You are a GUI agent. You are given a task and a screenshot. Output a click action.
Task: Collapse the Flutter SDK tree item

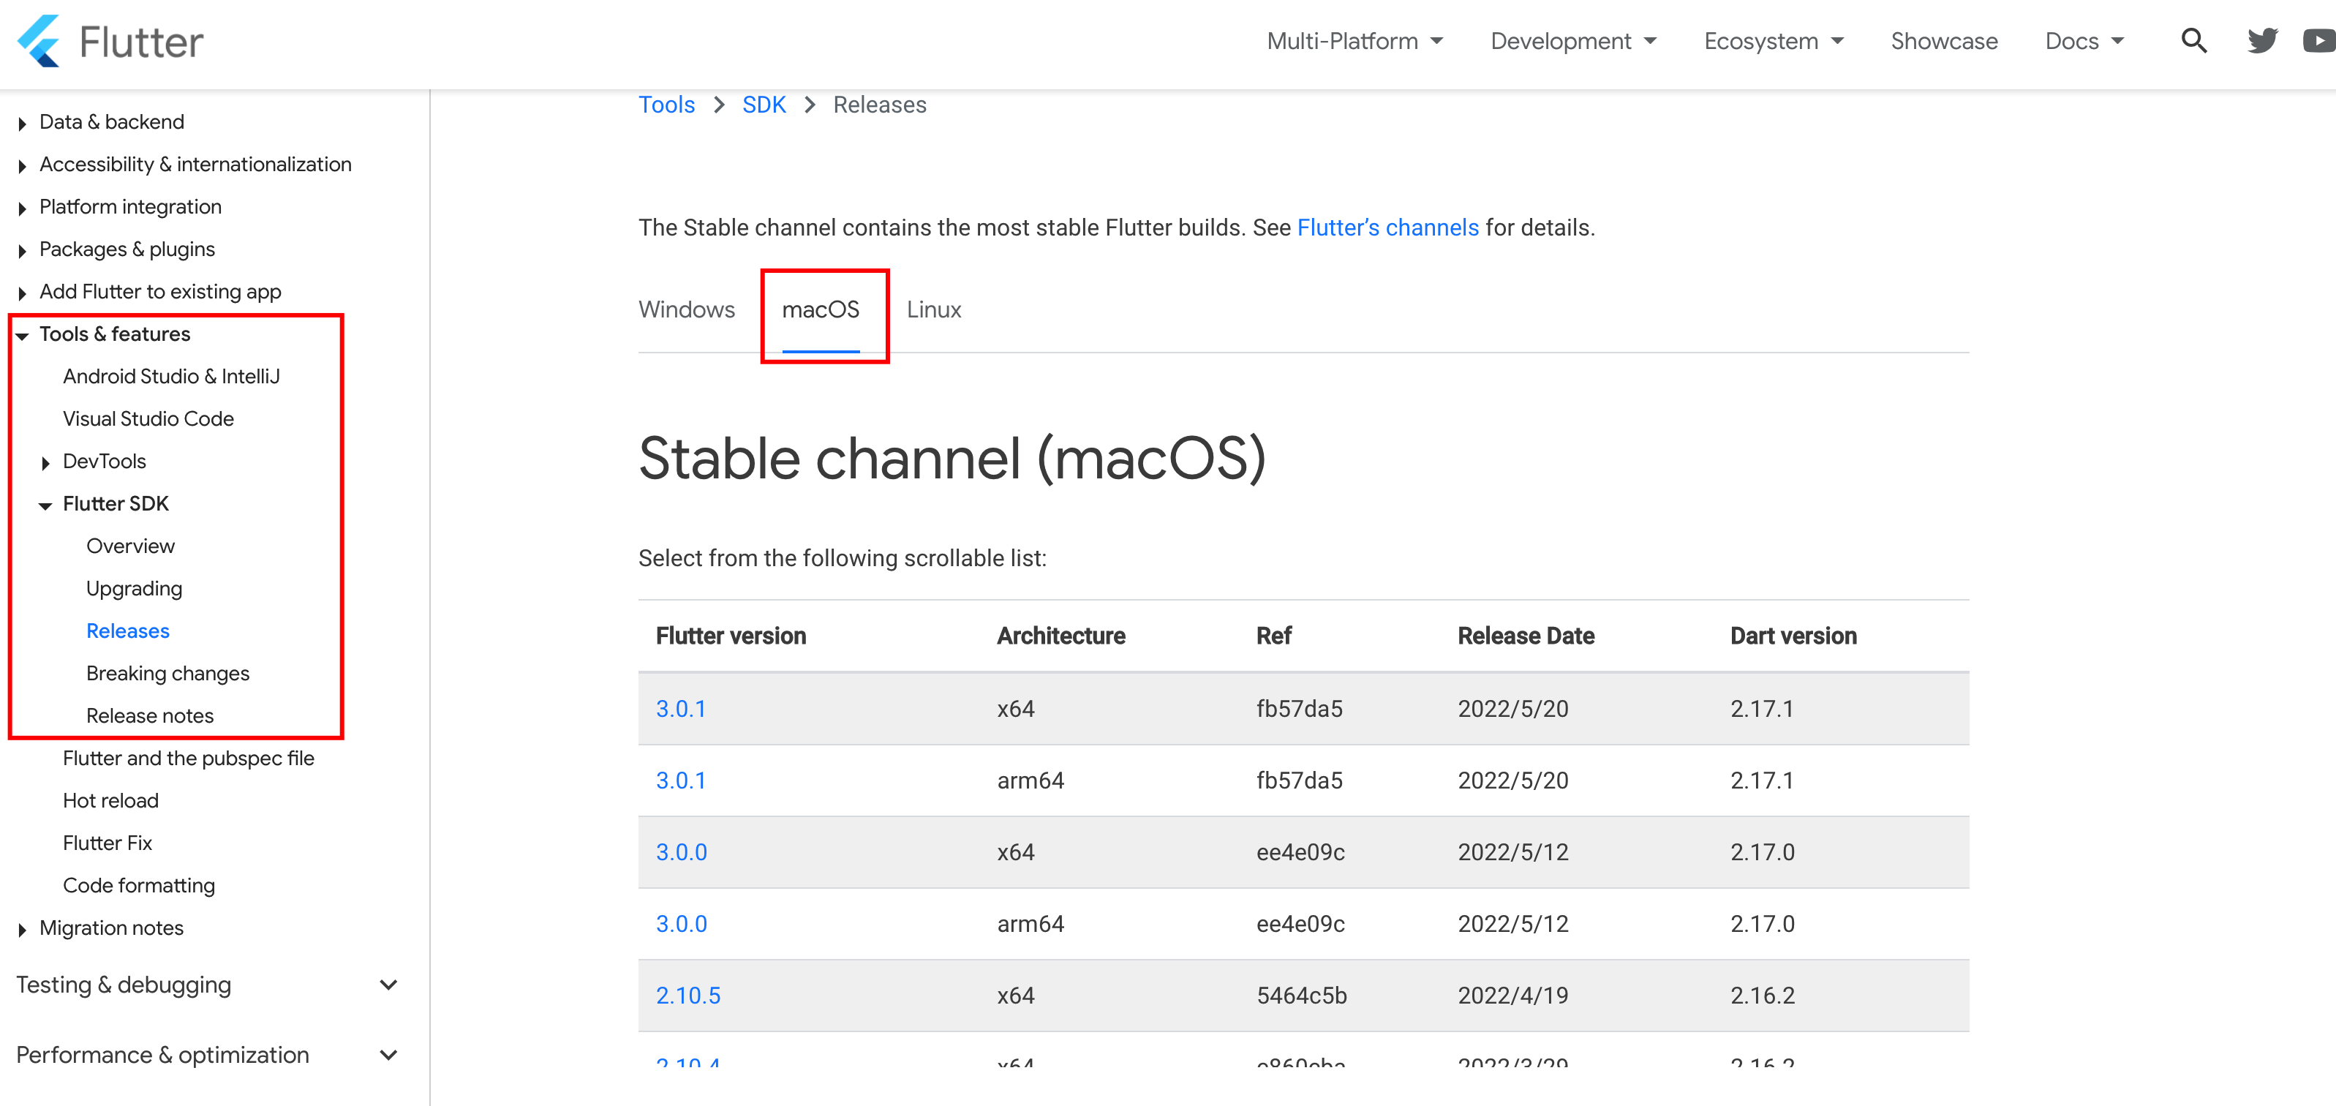pyautogui.click(x=115, y=503)
